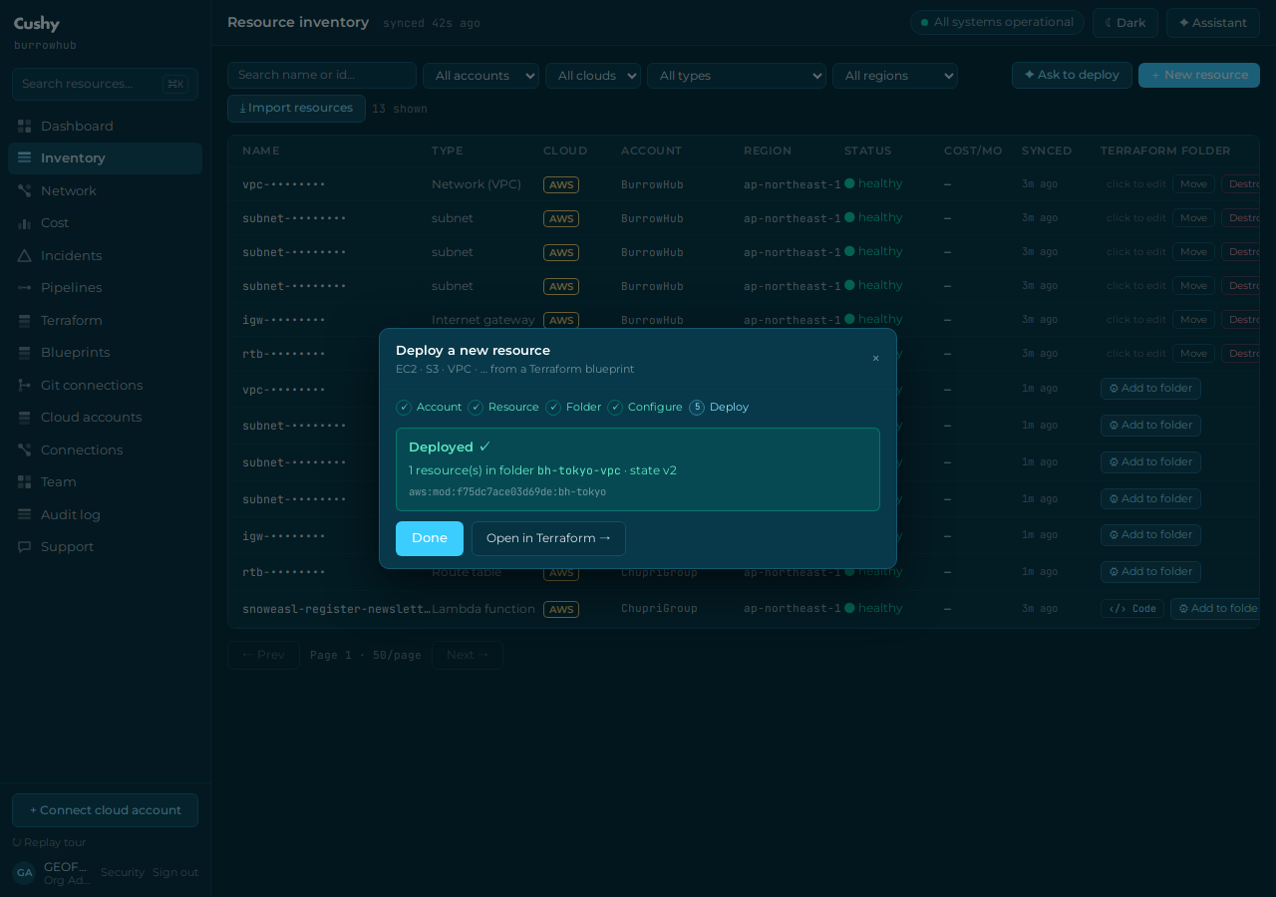The width and height of the screenshot is (1276, 897).
Task: Sort by the STATUS column header
Action: [868, 150]
